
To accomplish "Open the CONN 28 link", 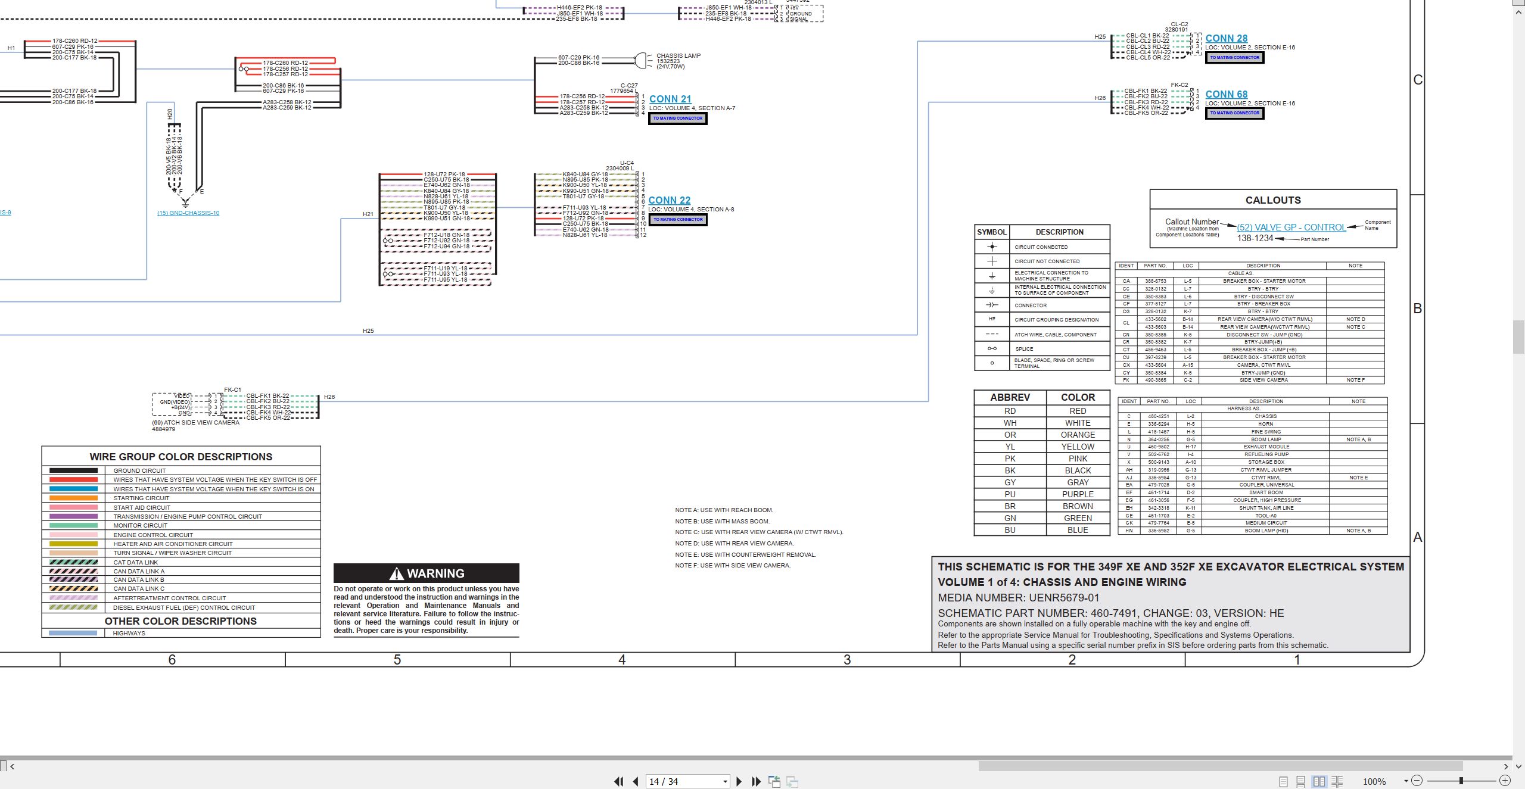I will click(1227, 38).
